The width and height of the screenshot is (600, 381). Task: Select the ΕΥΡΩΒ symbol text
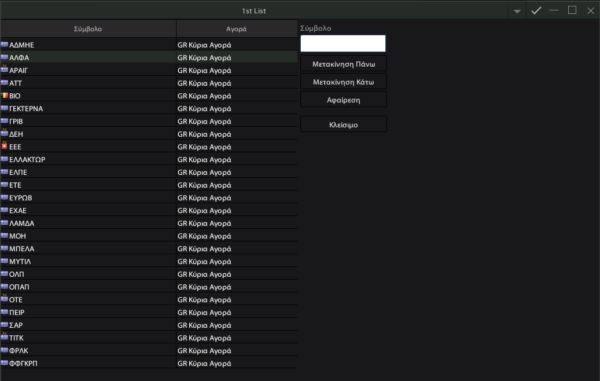(21, 198)
